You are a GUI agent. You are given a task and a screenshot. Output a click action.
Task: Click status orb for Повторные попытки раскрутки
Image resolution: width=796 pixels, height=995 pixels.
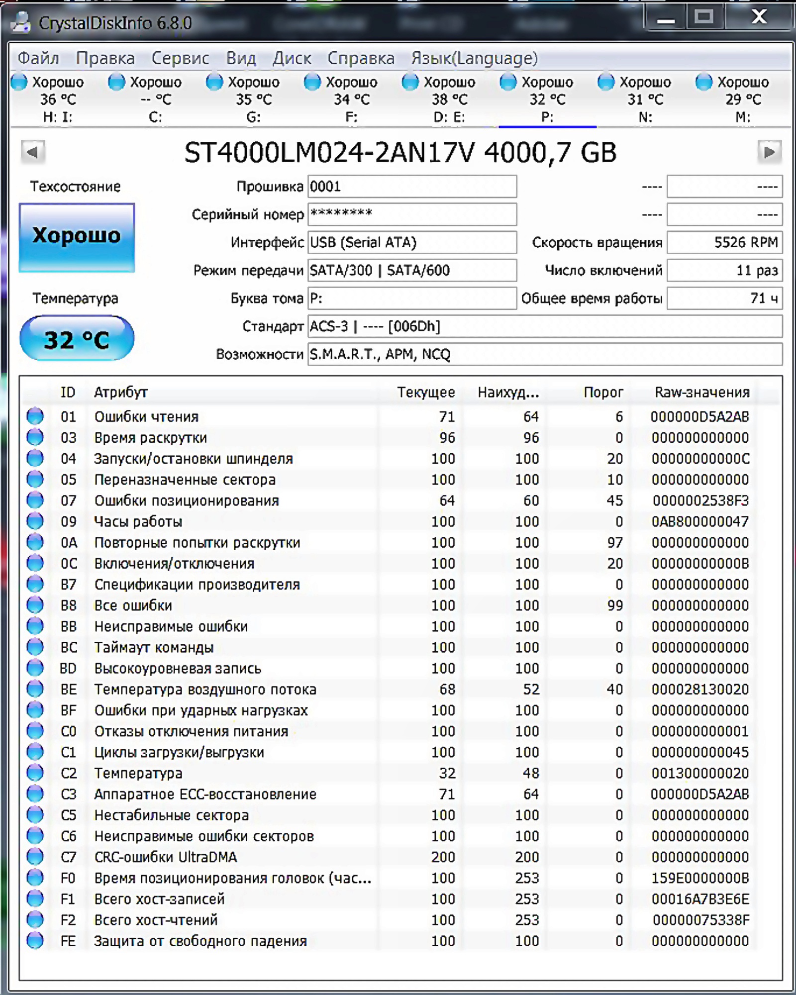(x=35, y=542)
